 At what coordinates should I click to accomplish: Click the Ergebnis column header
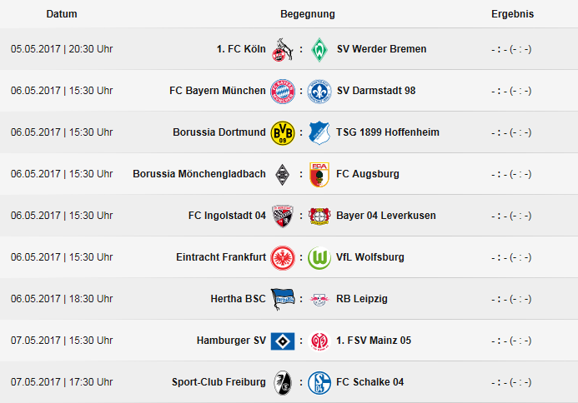512,14
